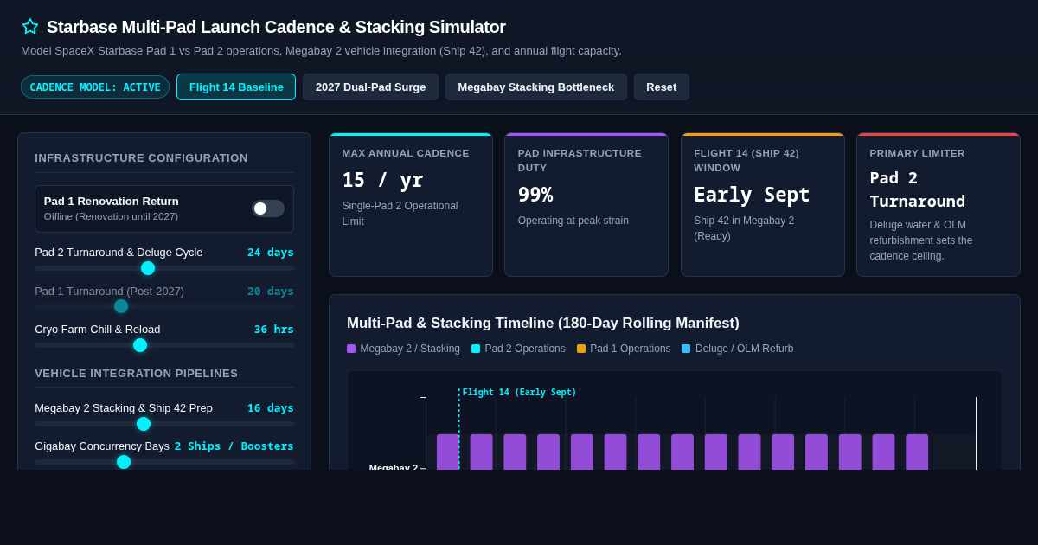Adjust the Pad 1 Turnaround (Post-2027) slider

[164, 306]
